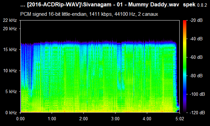The width and height of the screenshot is (210, 126).
Task: Click the 4:00 time axis marker
Action: [147, 119]
